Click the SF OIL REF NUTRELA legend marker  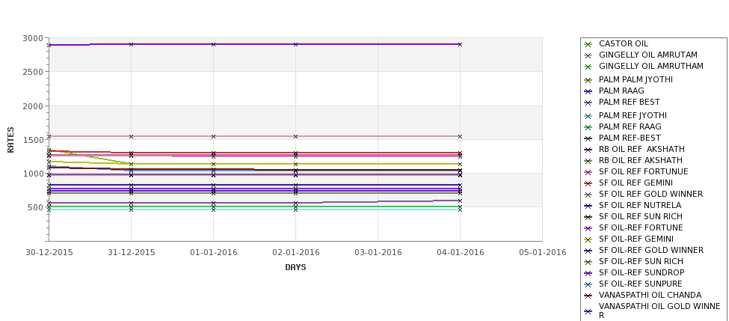tap(588, 206)
